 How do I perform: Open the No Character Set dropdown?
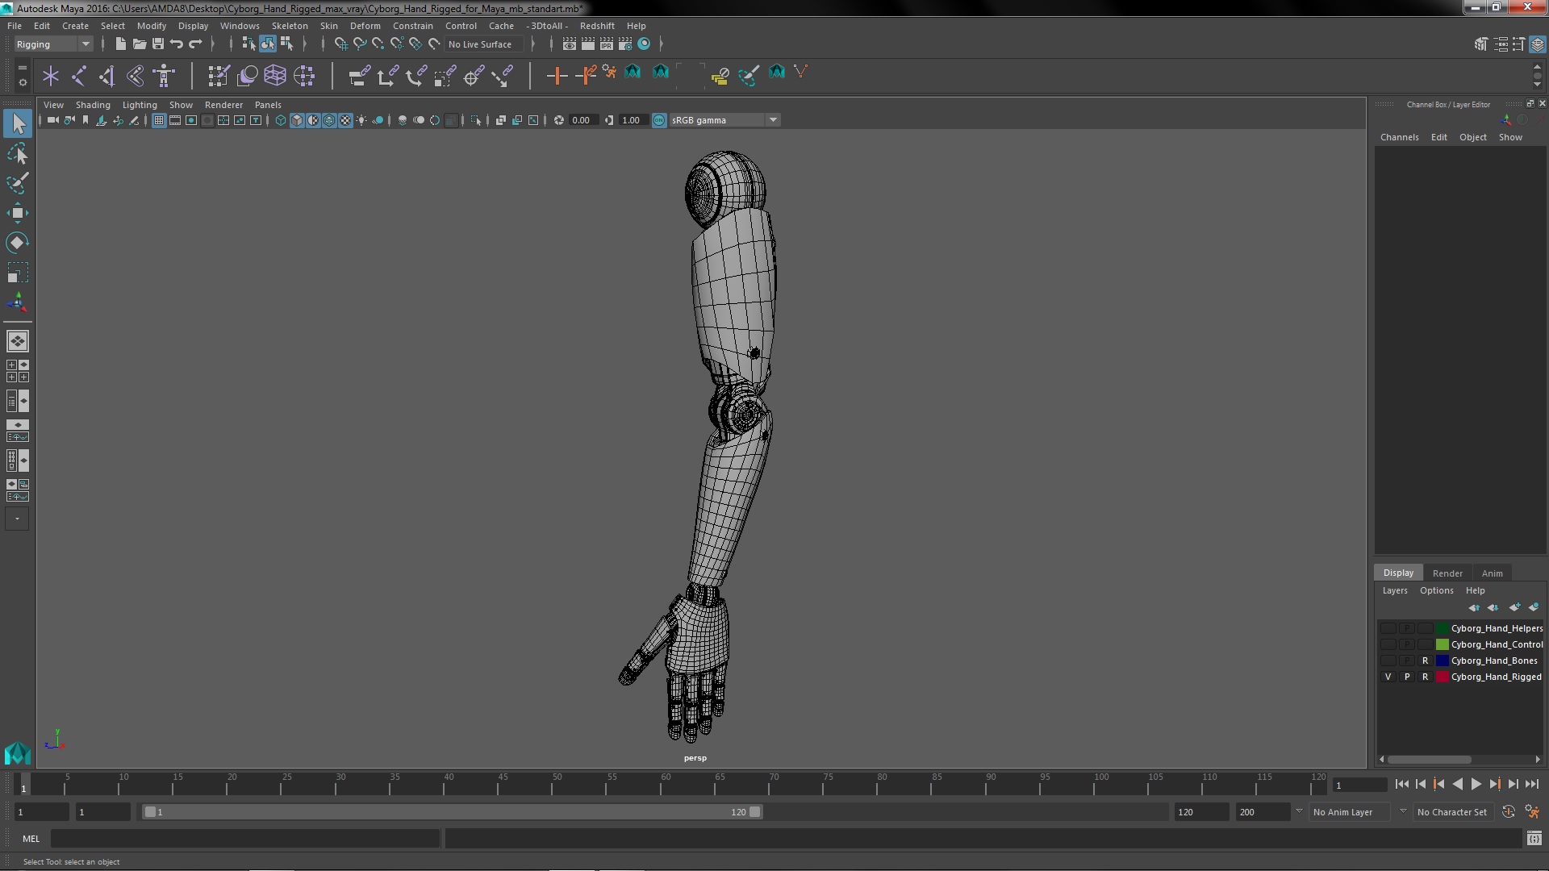[1453, 812]
